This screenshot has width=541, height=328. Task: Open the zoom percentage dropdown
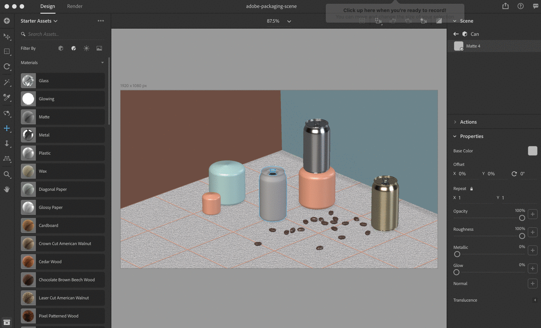pos(289,21)
